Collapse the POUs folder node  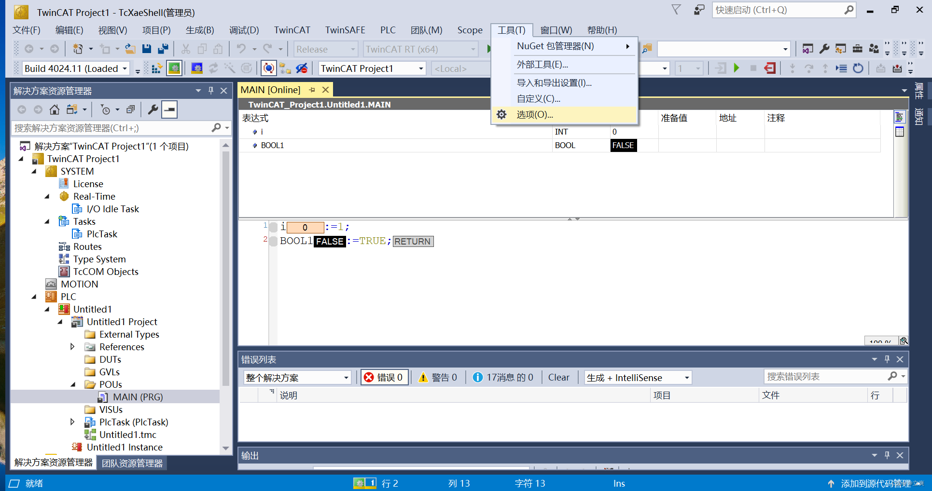pyautogui.click(x=73, y=384)
